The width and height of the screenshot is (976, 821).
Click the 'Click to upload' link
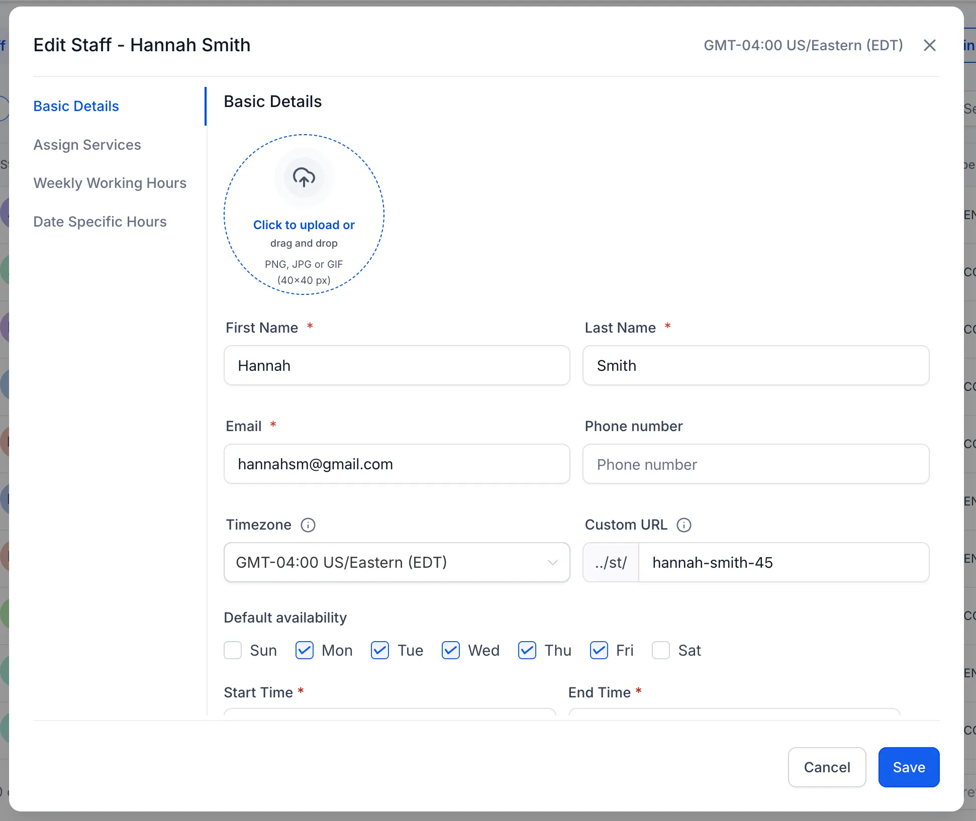304,225
